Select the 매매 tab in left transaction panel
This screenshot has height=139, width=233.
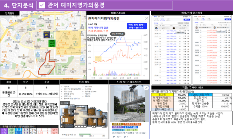(x=155, y=17)
